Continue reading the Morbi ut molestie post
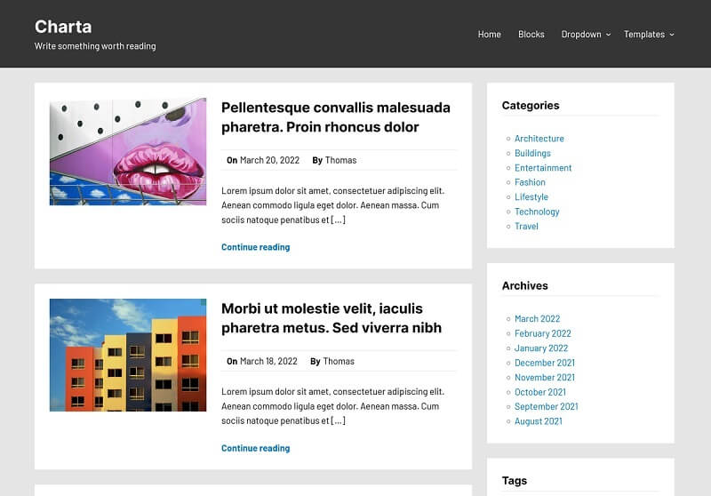The image size is (711, 496). point(255,448)
